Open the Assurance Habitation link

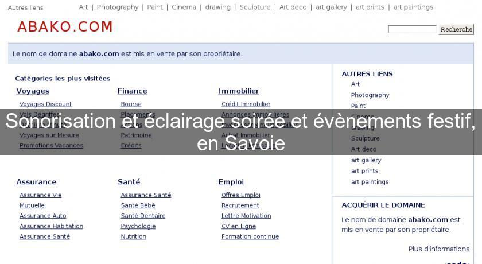(x=51, y=226)
